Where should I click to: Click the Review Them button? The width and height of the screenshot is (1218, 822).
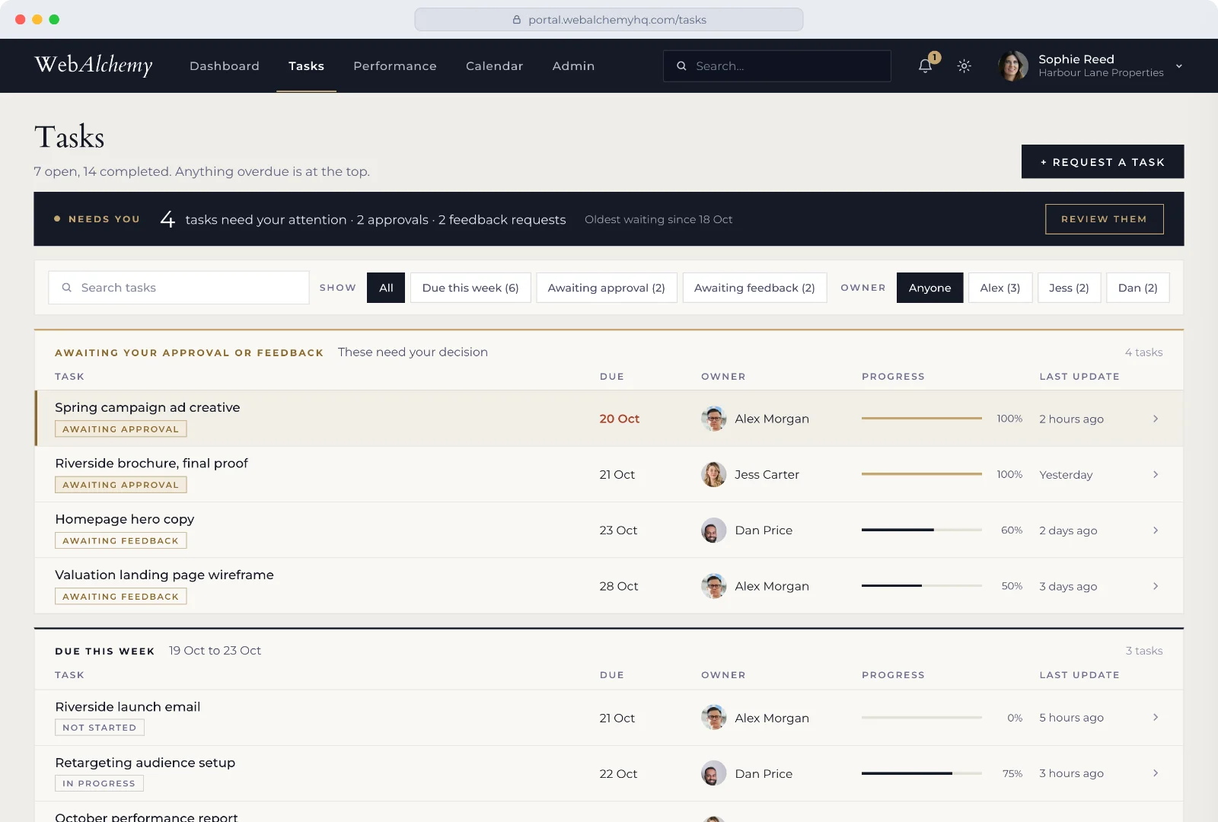pyautogui.click(x=1104, y=219)
